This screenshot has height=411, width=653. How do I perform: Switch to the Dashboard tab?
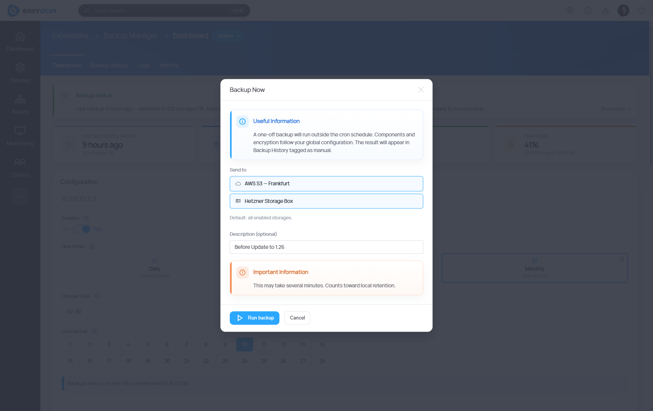click(x=67, y=65)
